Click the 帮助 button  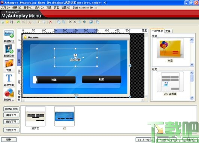pos(9,140)
